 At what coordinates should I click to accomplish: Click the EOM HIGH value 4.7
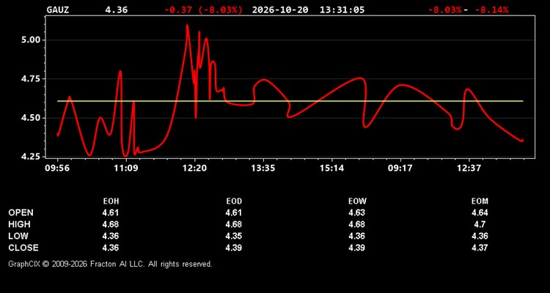pos(480,224)
